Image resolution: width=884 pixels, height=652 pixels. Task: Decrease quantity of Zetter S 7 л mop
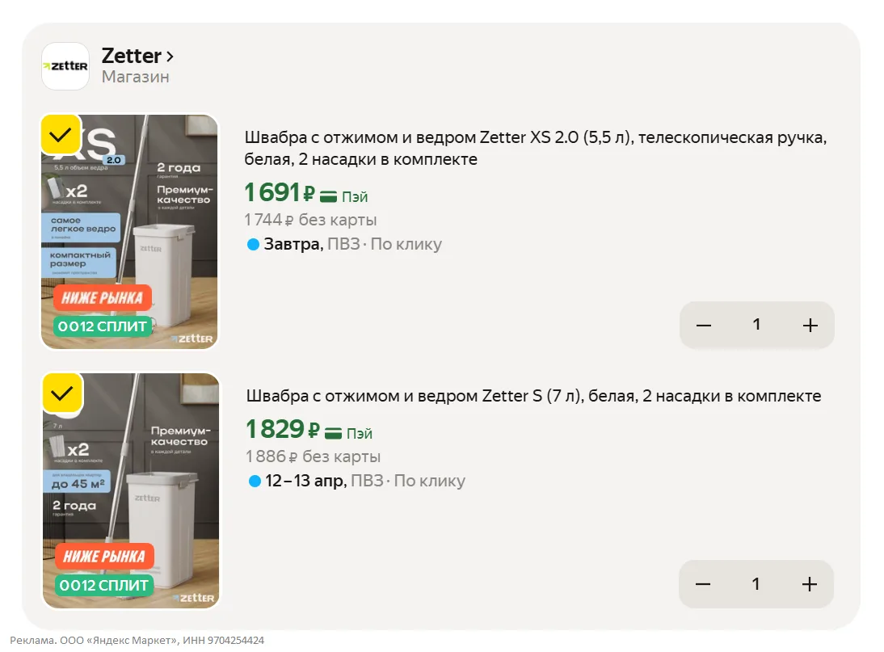coord(703,584)
